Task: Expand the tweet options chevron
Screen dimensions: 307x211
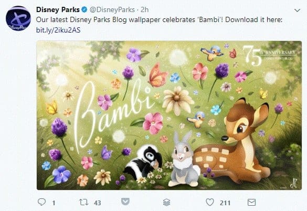Action: point(297,10)
